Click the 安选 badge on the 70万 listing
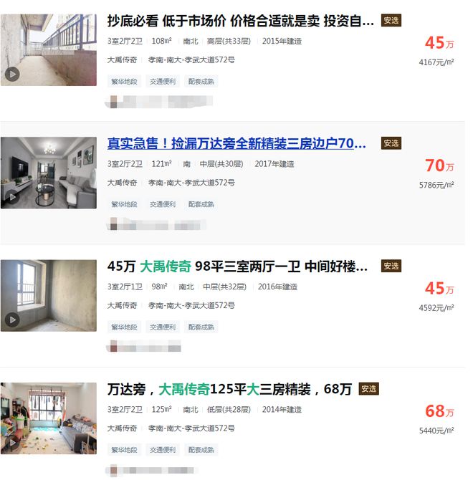The width and height of the screenshot is (473, 480). pyautogui.click(x=391, y=143)
